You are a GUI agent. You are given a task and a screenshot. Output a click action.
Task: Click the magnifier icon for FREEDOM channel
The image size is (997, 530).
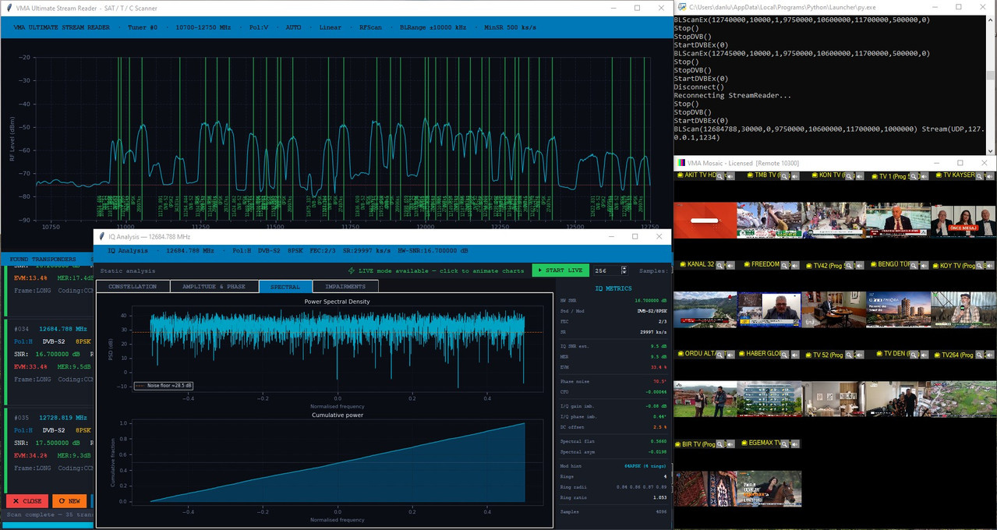coord(784,266)
